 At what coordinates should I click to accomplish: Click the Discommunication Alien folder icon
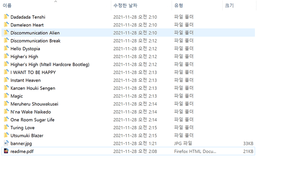6,32
